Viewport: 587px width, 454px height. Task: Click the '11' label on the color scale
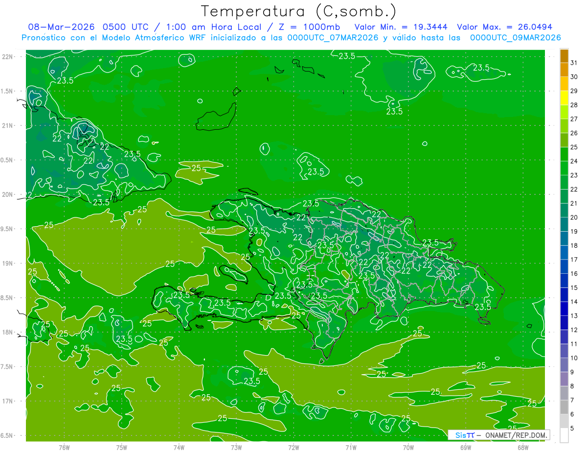click(x=574, y=344)
